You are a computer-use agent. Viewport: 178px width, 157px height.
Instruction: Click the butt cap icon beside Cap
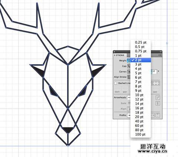[x=129, y=66]
